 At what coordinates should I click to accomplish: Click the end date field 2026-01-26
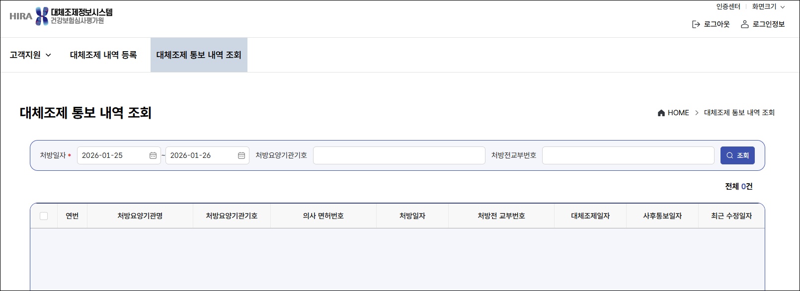tap(202, 155)
